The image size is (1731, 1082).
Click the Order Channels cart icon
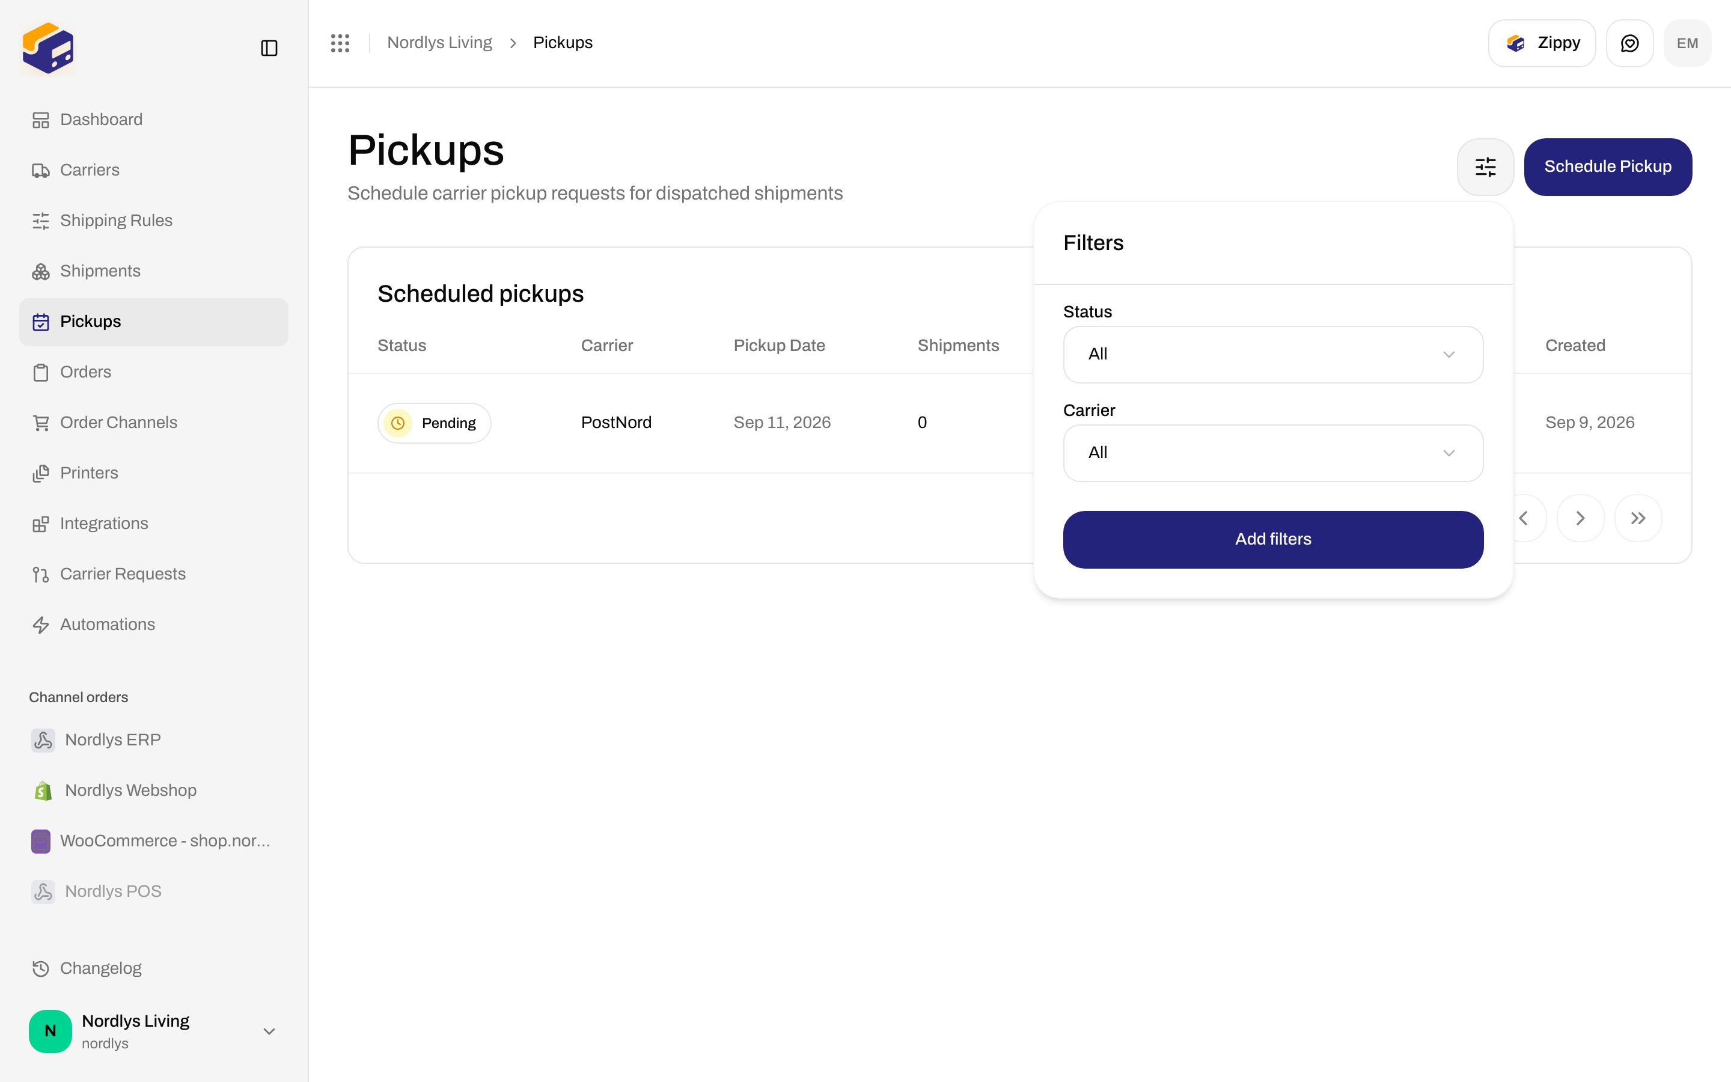[x=41, y=423]
